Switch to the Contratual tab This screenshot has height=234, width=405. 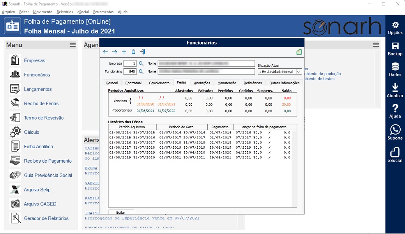click(133, 83)
